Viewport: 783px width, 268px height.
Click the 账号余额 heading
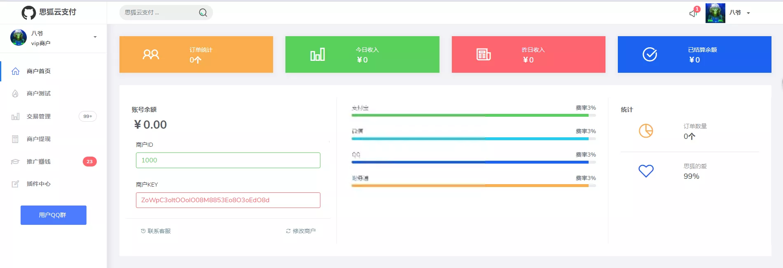click(x=144, y=109)
